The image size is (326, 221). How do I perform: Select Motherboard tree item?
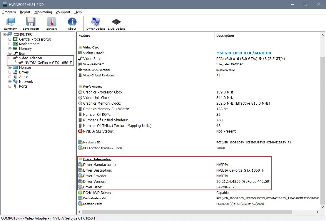coord(29,44)
